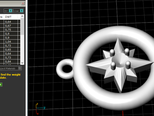Select the 0,84 cell in DWT column
The width and height of the screenshot is (154, 116).
(11, 62)
